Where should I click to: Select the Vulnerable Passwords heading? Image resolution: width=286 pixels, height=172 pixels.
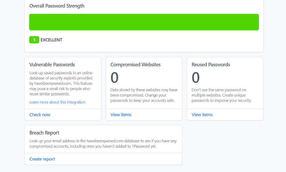tap(52, 64)
